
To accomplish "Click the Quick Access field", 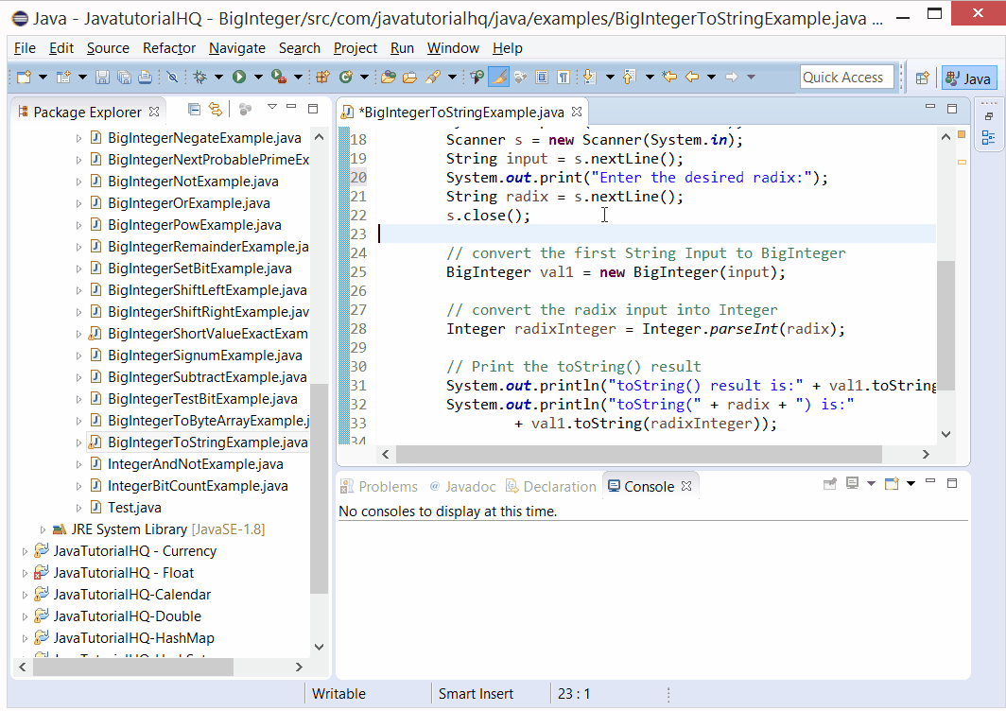I will tap(846, 77).
